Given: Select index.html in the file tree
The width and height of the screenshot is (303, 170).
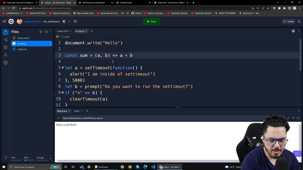Looking at the screenshot, I should pyautogui.click(x=23, y=38).
